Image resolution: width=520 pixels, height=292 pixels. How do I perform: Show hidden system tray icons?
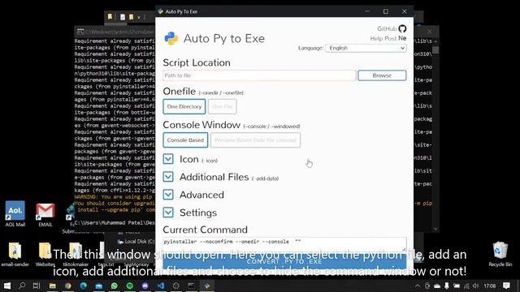coord(418,286)
